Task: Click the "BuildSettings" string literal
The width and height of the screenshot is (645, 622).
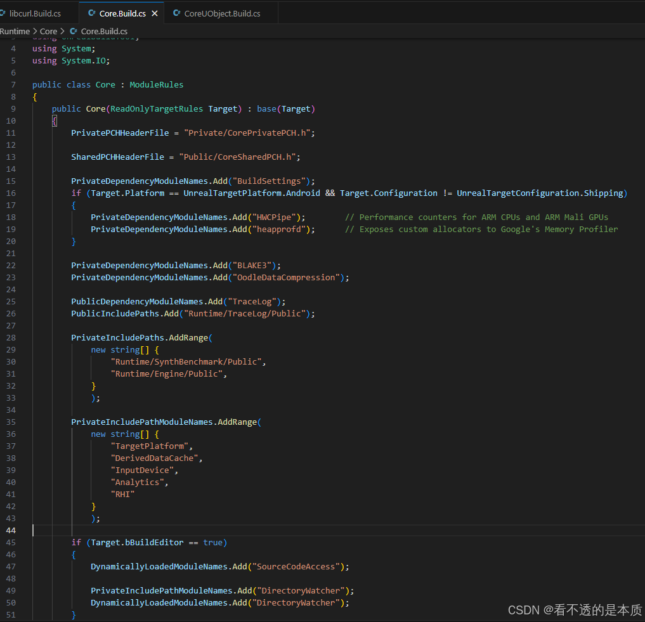Action: point(269,181)
